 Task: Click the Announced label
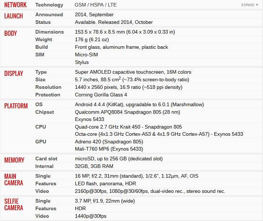pyautogui.click(x=49, y=14)
